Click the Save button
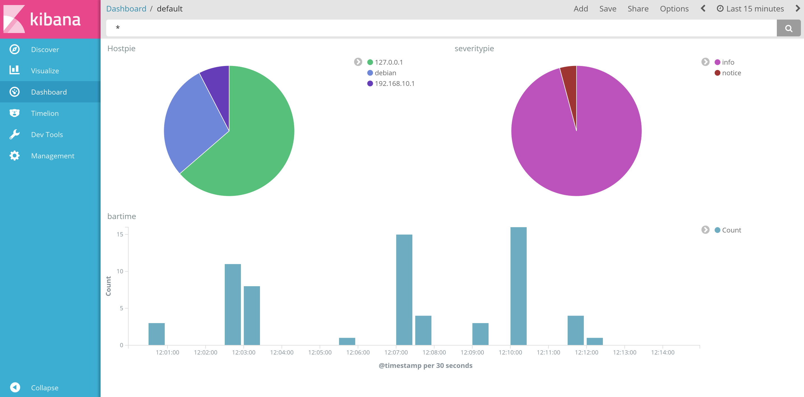Viewport: 804px width, 397px height. 608,9
